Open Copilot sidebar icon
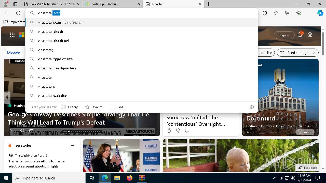 tap(320, 13)
